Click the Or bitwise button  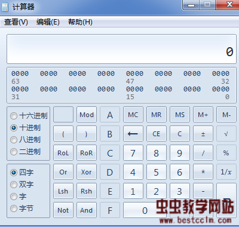click(x=63, y=172)
